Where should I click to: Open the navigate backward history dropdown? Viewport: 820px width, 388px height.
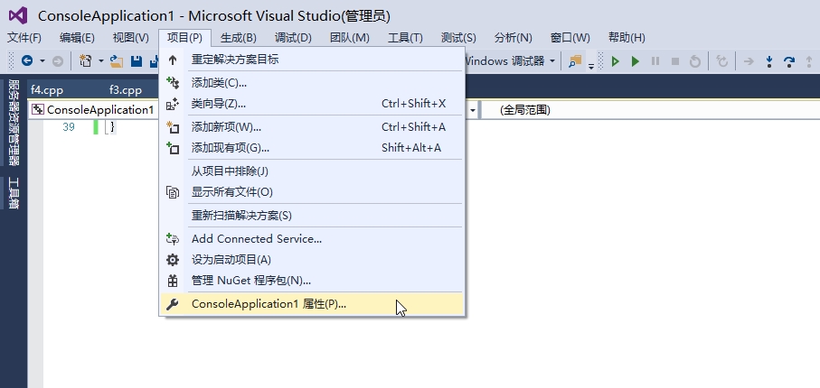point(42,61)
